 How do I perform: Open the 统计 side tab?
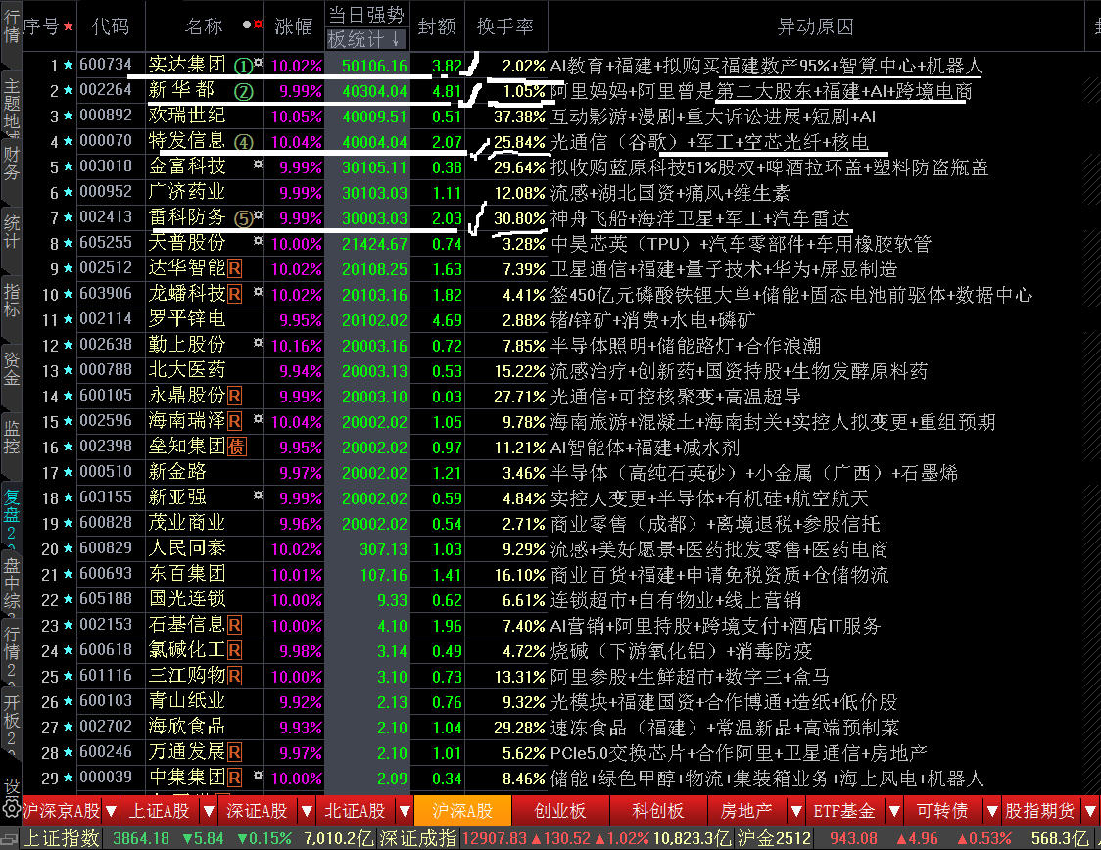pos(11,232)
